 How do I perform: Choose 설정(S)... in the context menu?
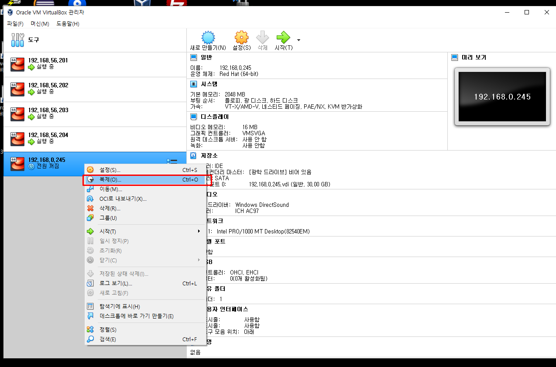click(x=145, y=170)
